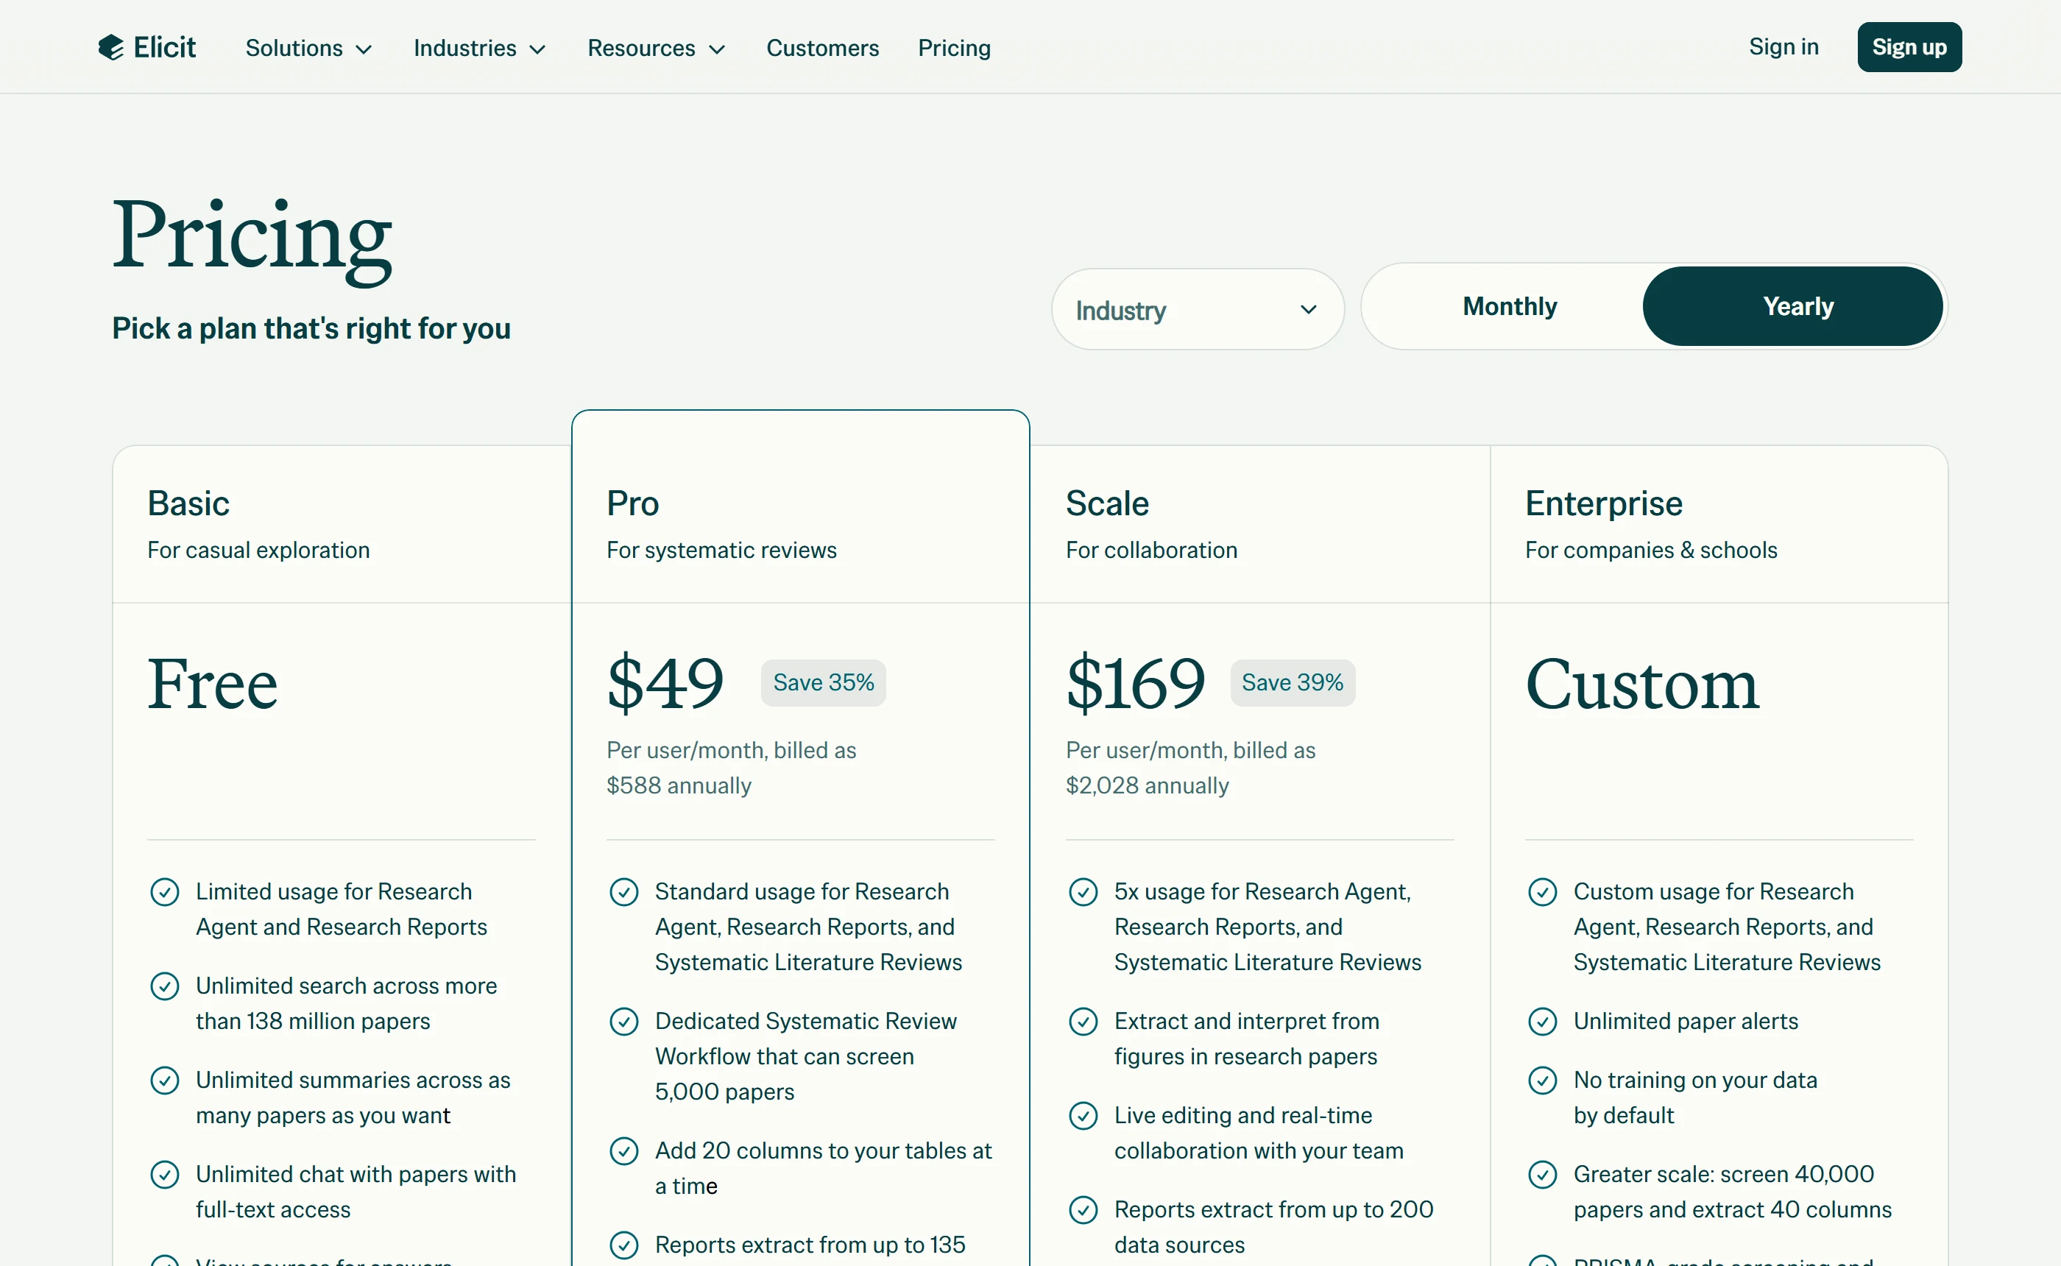2061x1266 pixels.
Task: Click the checkmark beside 'Limited usage for Research'
Action: click(x=164, y=892)
